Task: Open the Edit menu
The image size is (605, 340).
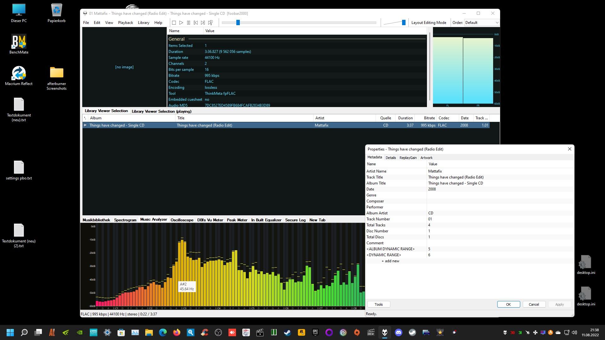Action: [97, 23]
